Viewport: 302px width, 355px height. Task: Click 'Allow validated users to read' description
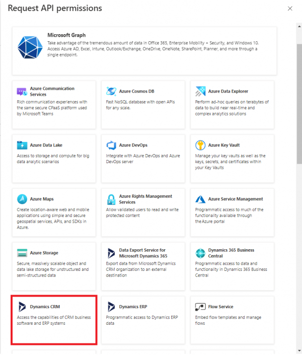pos(142,212)
